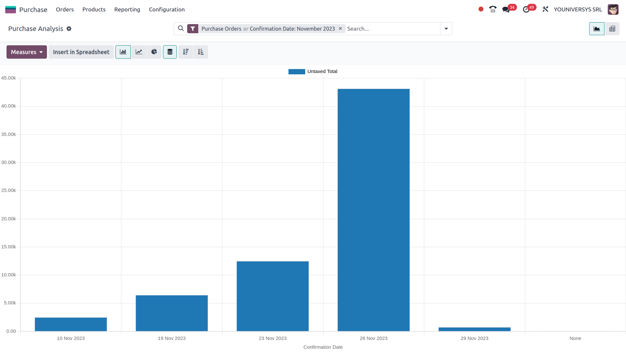Open Purchase Analysis view settings gear
The width and height of the screenshot is (626, 352).
pos(69,29)
